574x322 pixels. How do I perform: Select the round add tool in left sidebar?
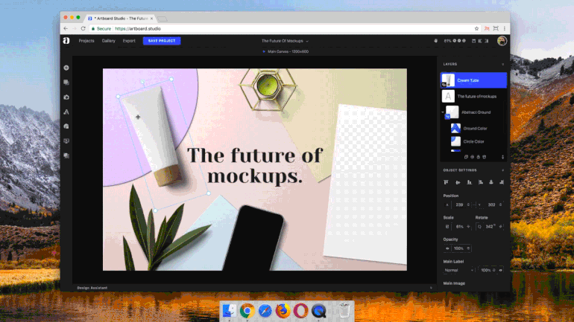[x=66, y=68]
